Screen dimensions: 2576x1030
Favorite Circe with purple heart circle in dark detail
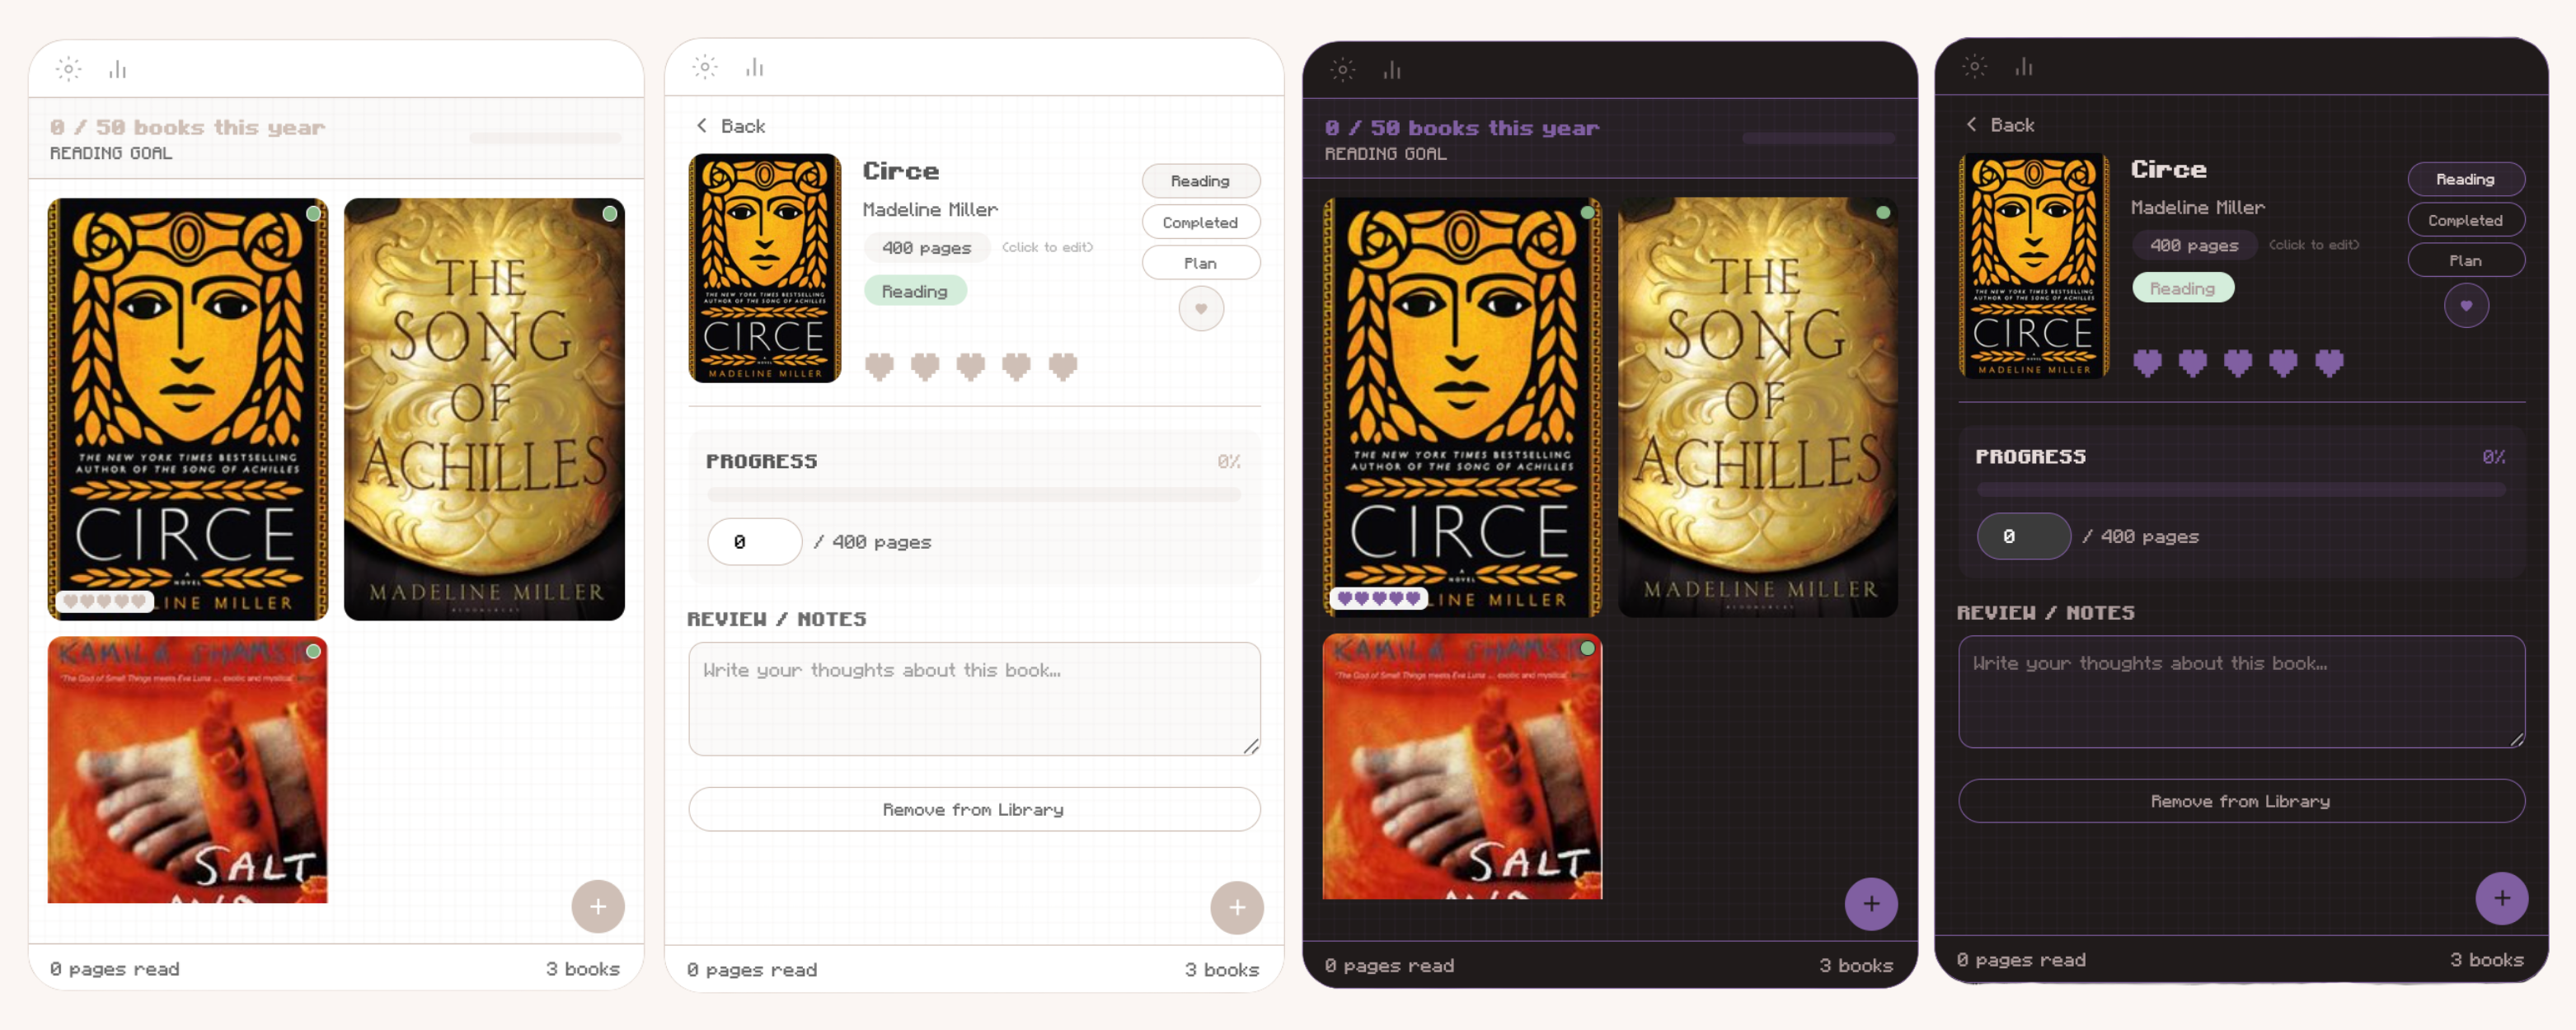2466,305
